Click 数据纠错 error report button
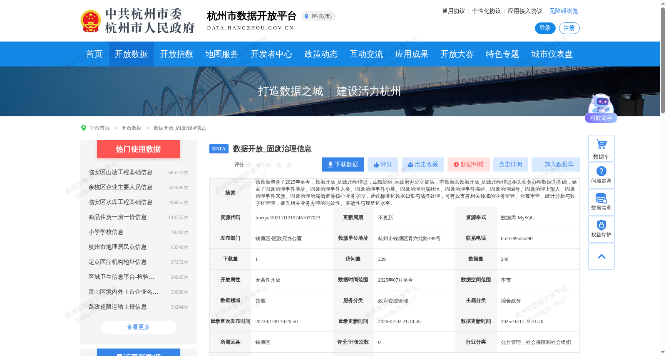666x356 pixels. point(469,164)
